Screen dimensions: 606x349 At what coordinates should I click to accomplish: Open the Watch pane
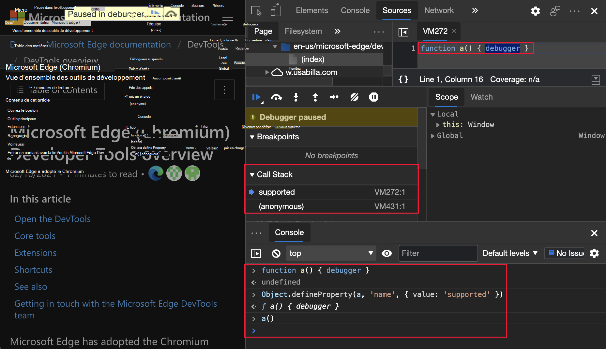coord(481,97)
